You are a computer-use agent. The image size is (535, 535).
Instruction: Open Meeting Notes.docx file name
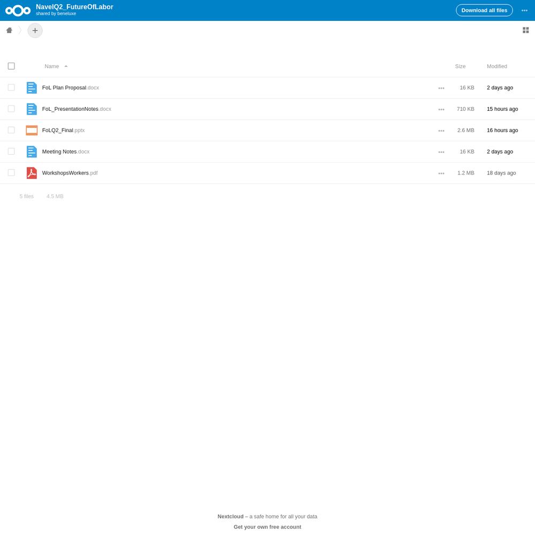click(x=66, y=151)
